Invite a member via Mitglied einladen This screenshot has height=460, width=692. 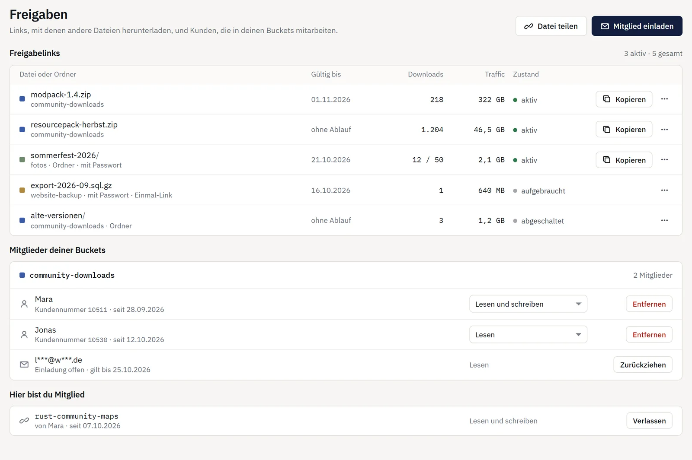(637, 26)
